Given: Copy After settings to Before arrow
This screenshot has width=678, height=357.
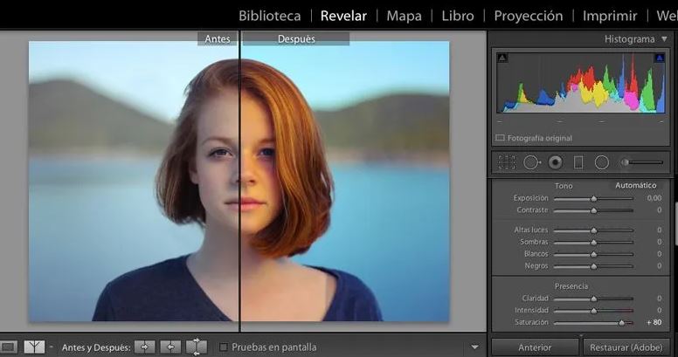Looking at the screenshot, I should tap(170, 347).
